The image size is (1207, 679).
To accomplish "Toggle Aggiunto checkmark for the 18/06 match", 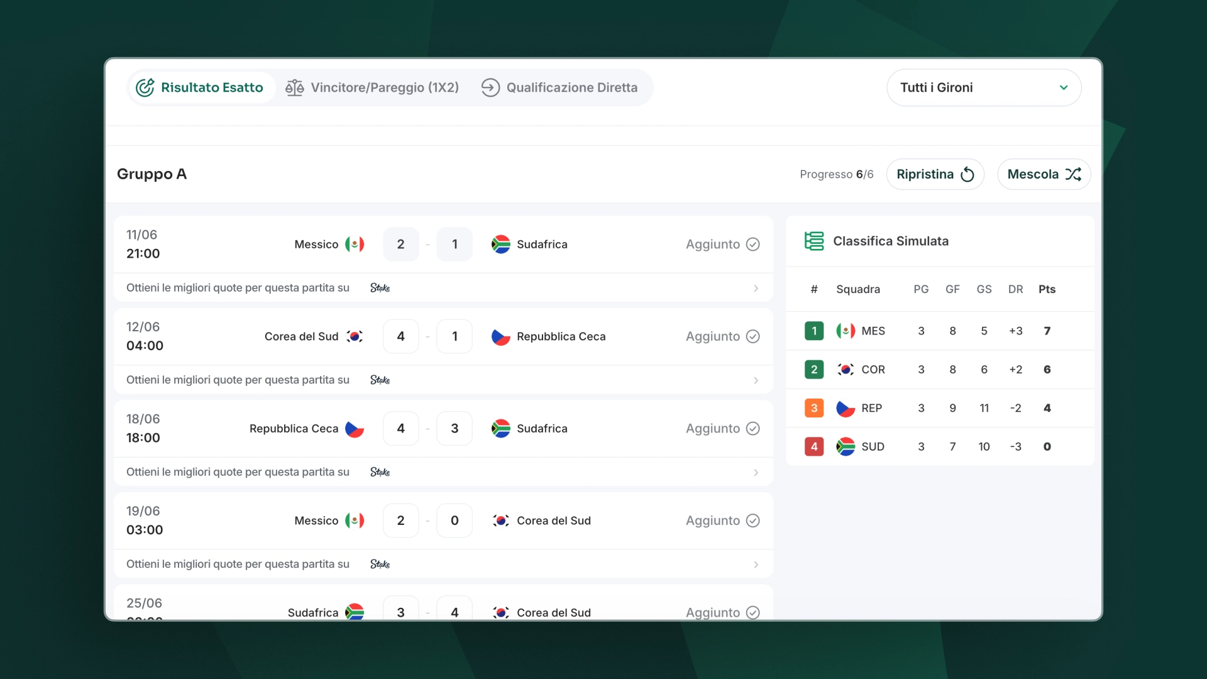I will click(x=753, y=428).
